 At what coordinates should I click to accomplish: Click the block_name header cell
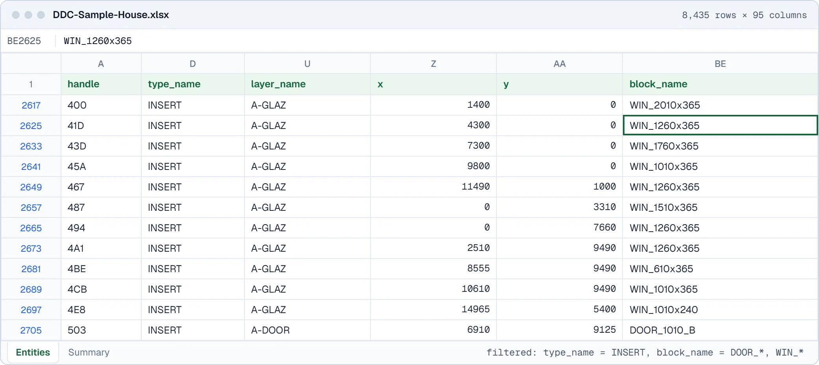(x=720, y=84)
